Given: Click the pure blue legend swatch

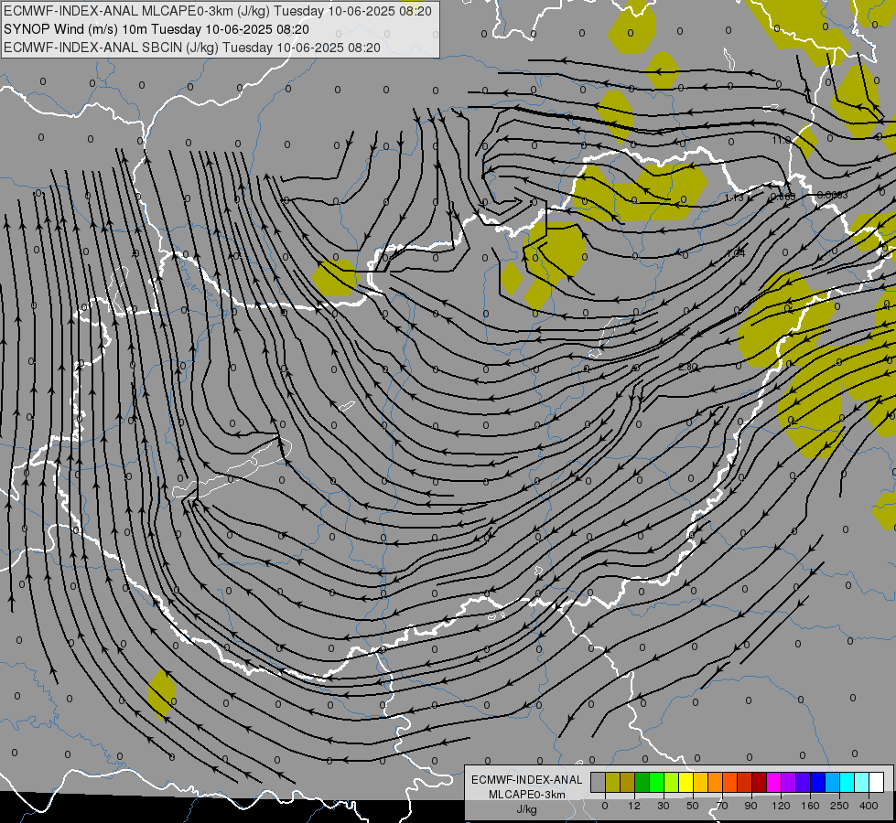Looking at the screenshot, I should 818,782.
